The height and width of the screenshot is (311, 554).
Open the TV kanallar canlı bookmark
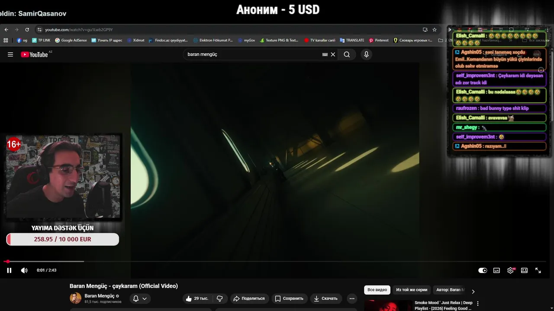pos(320,40)
